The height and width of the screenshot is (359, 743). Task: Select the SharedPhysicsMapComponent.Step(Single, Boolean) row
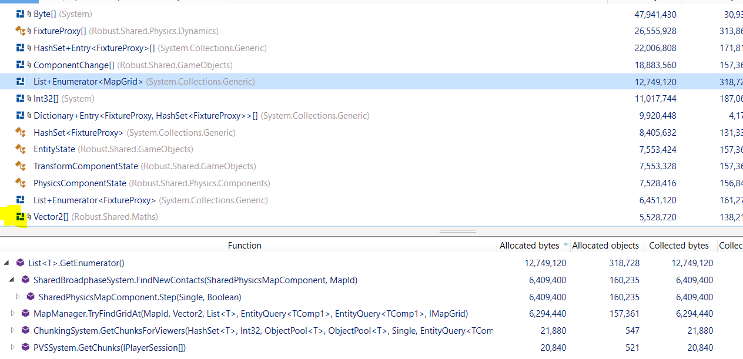click(x=371, y=297)
